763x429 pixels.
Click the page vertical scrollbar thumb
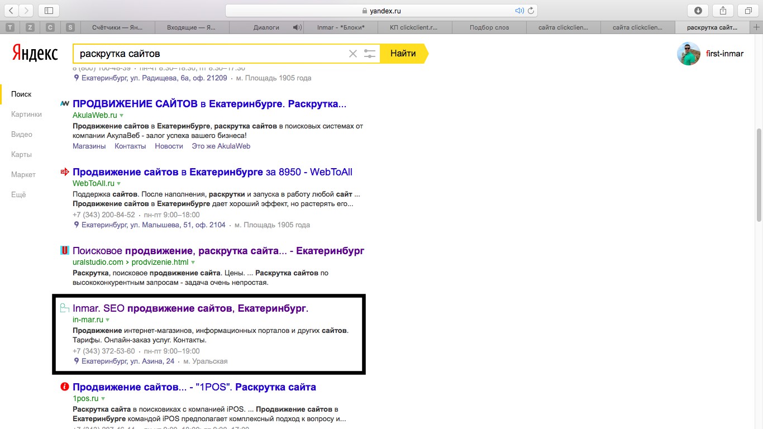759,174
